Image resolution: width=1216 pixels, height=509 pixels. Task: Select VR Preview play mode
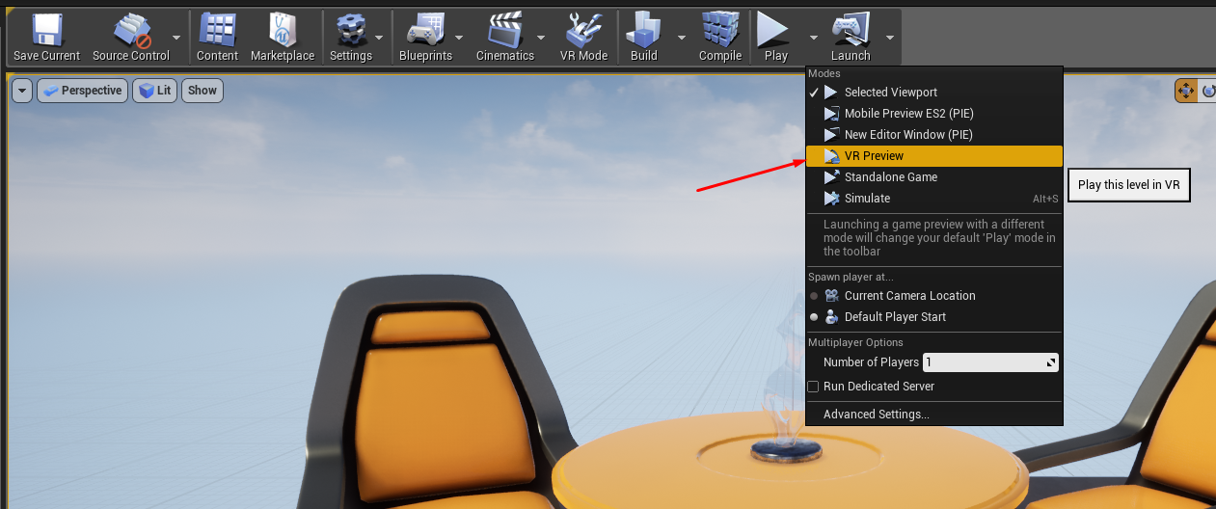pyautogui.click(x=933, y=156)
